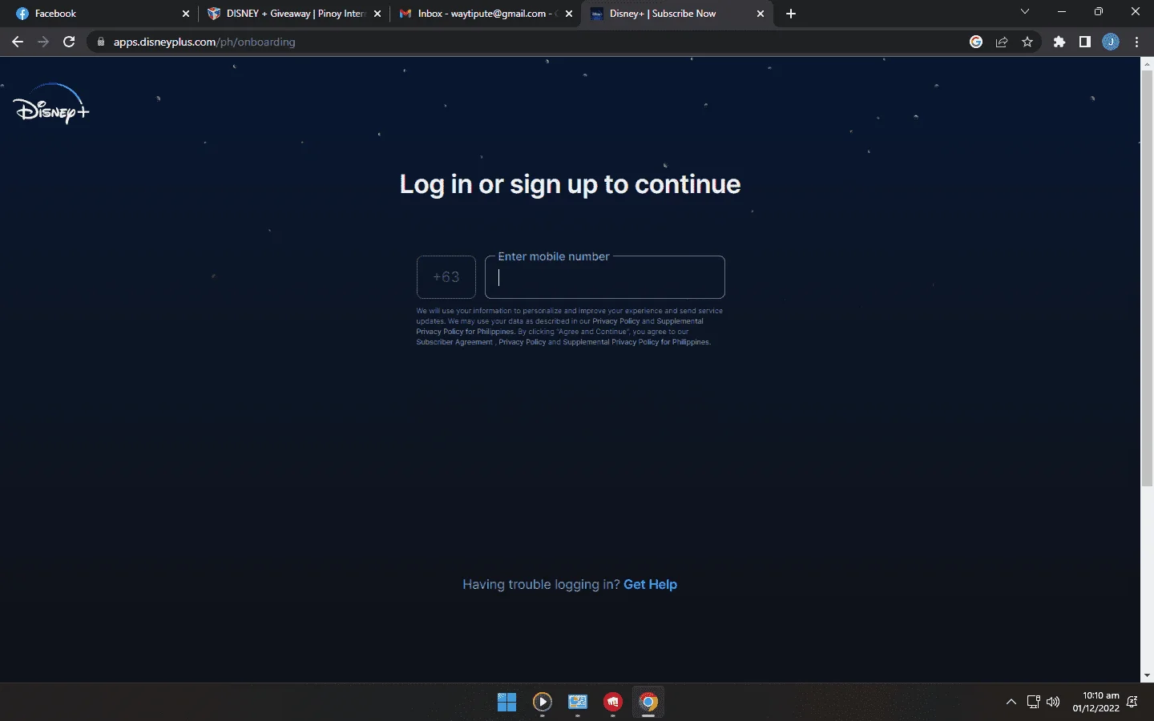1154x721 pixels.
Task: Share this page using the share icon
Action: 1002,42
